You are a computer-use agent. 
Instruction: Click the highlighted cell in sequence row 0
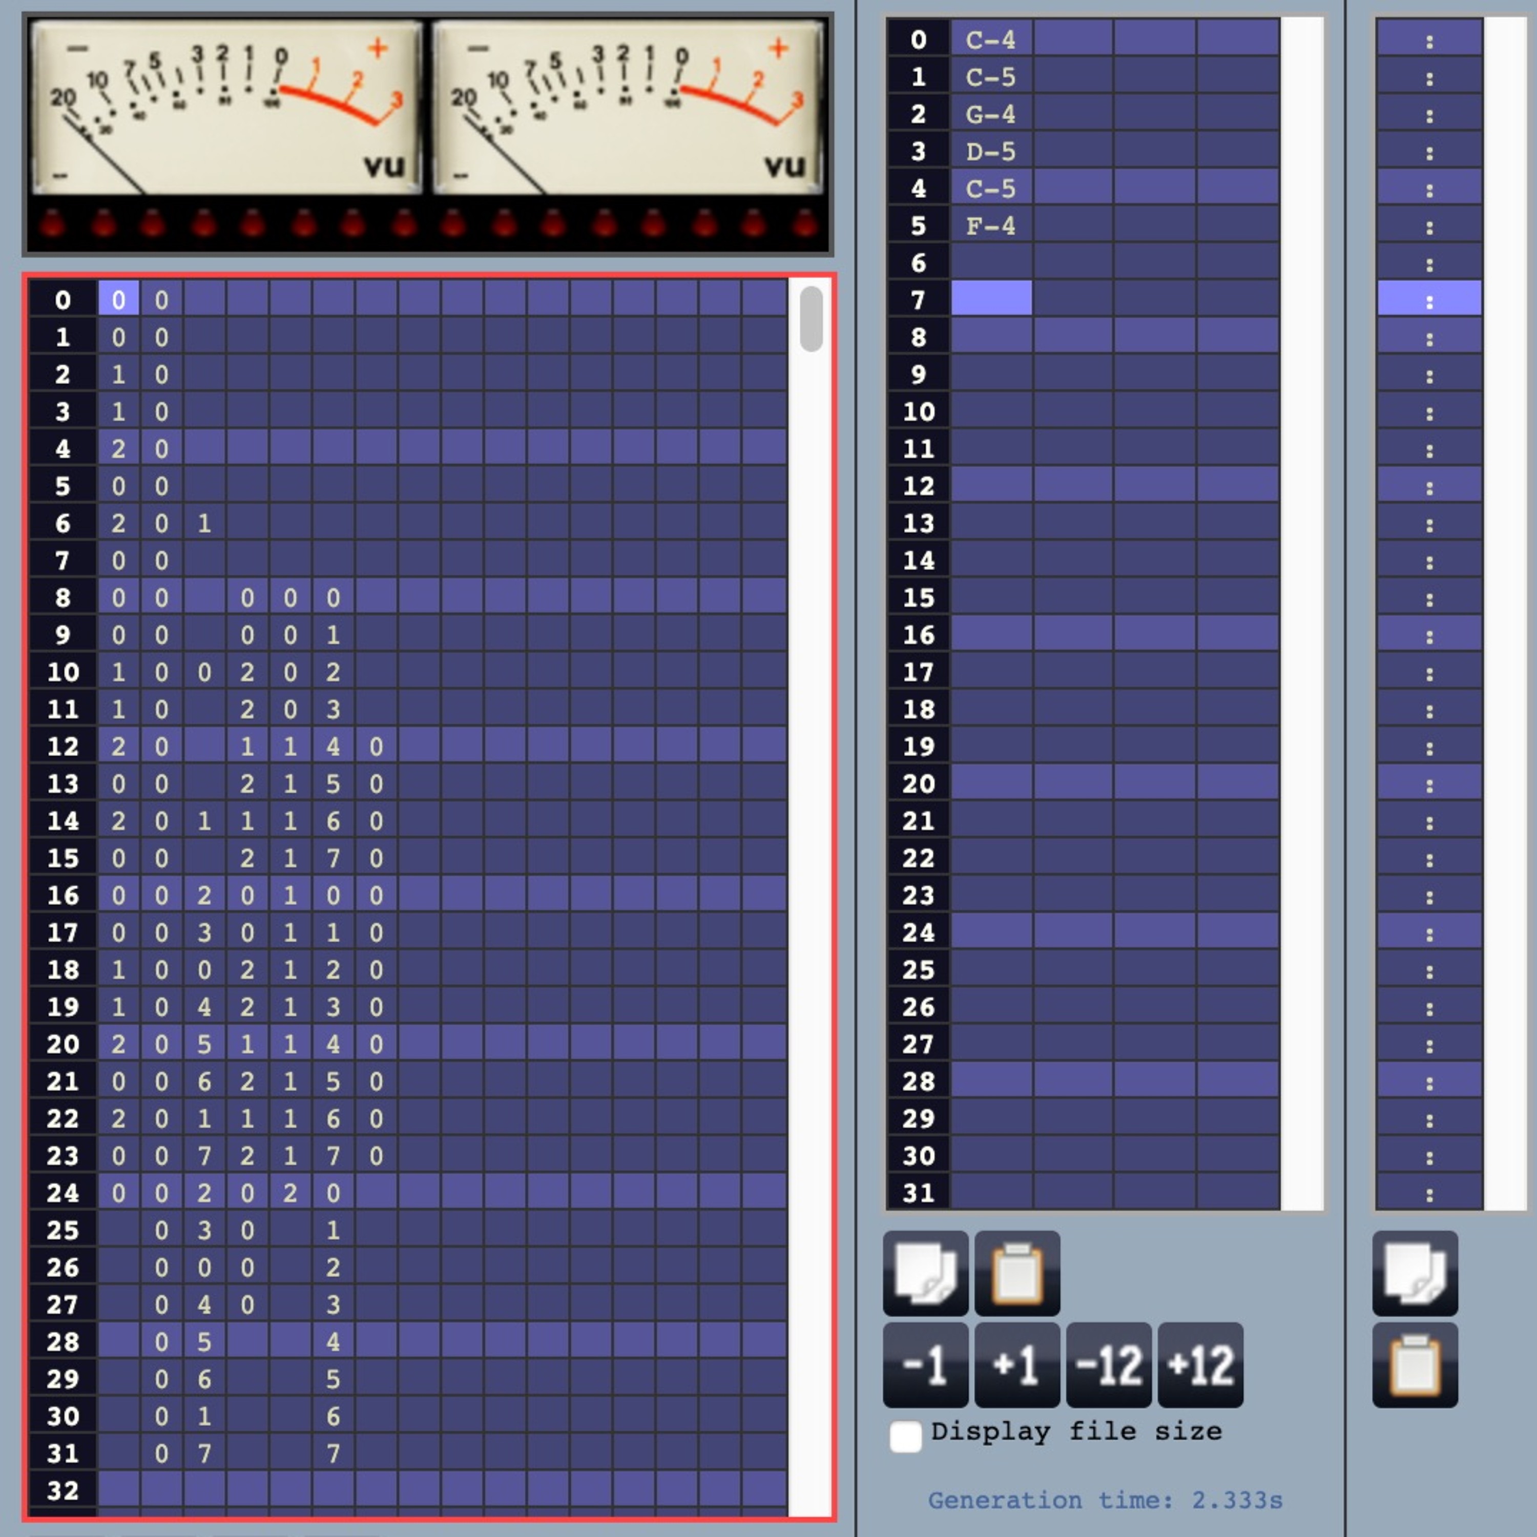point(118,298)
